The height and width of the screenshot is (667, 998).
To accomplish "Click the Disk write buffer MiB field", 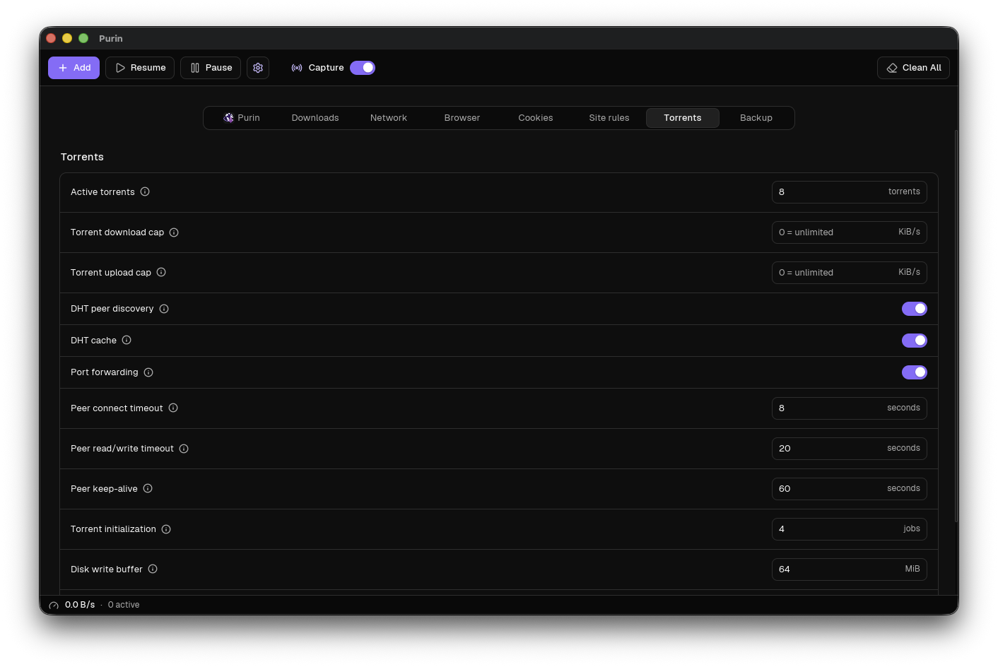I will 850,569.
